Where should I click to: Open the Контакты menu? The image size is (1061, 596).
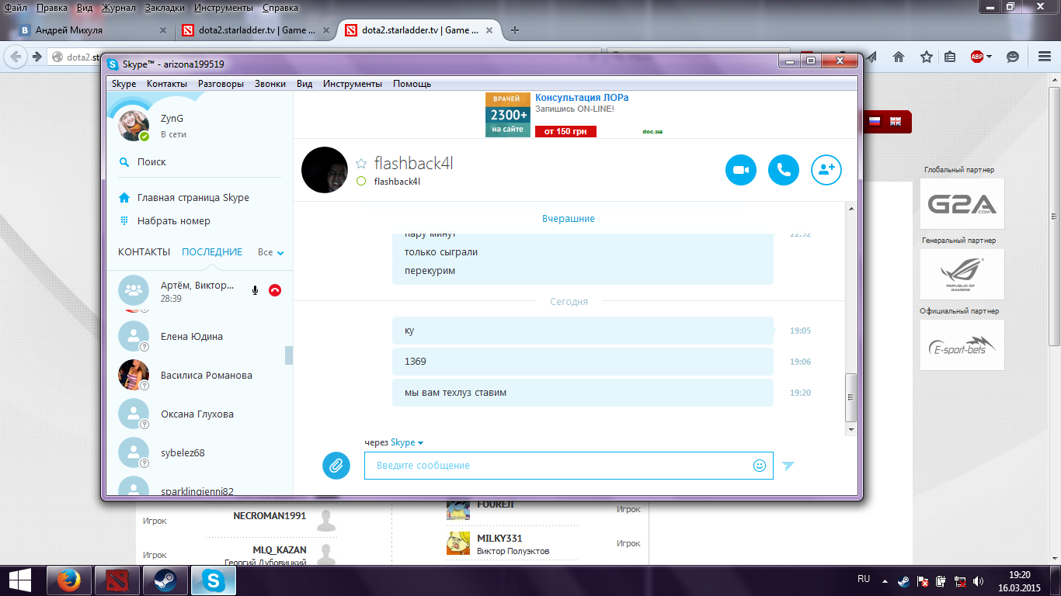pos(167,84)
